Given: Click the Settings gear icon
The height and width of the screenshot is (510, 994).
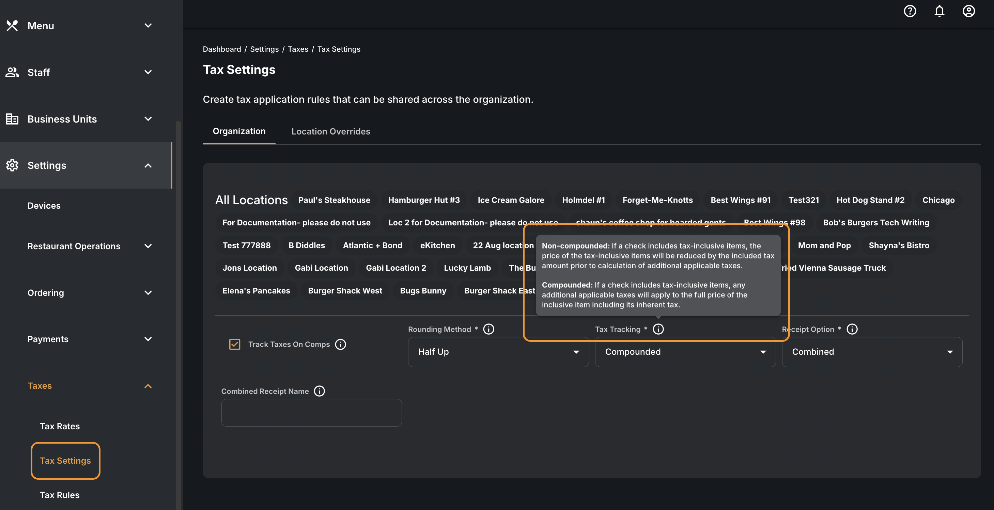Looking at the screenshot, I should tap(12, 165).
